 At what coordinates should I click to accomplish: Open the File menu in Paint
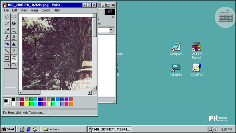click(x=6, y=10)
